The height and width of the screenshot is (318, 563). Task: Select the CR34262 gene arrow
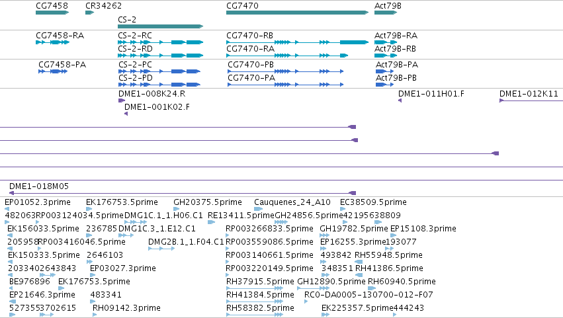[x=89, y=13]
